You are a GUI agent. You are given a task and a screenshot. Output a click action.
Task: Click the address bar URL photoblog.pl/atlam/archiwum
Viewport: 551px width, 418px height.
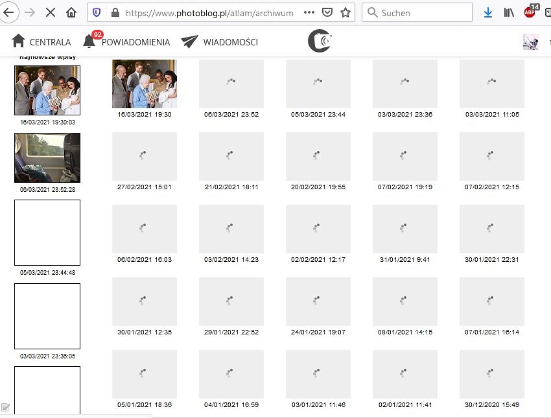209,13
